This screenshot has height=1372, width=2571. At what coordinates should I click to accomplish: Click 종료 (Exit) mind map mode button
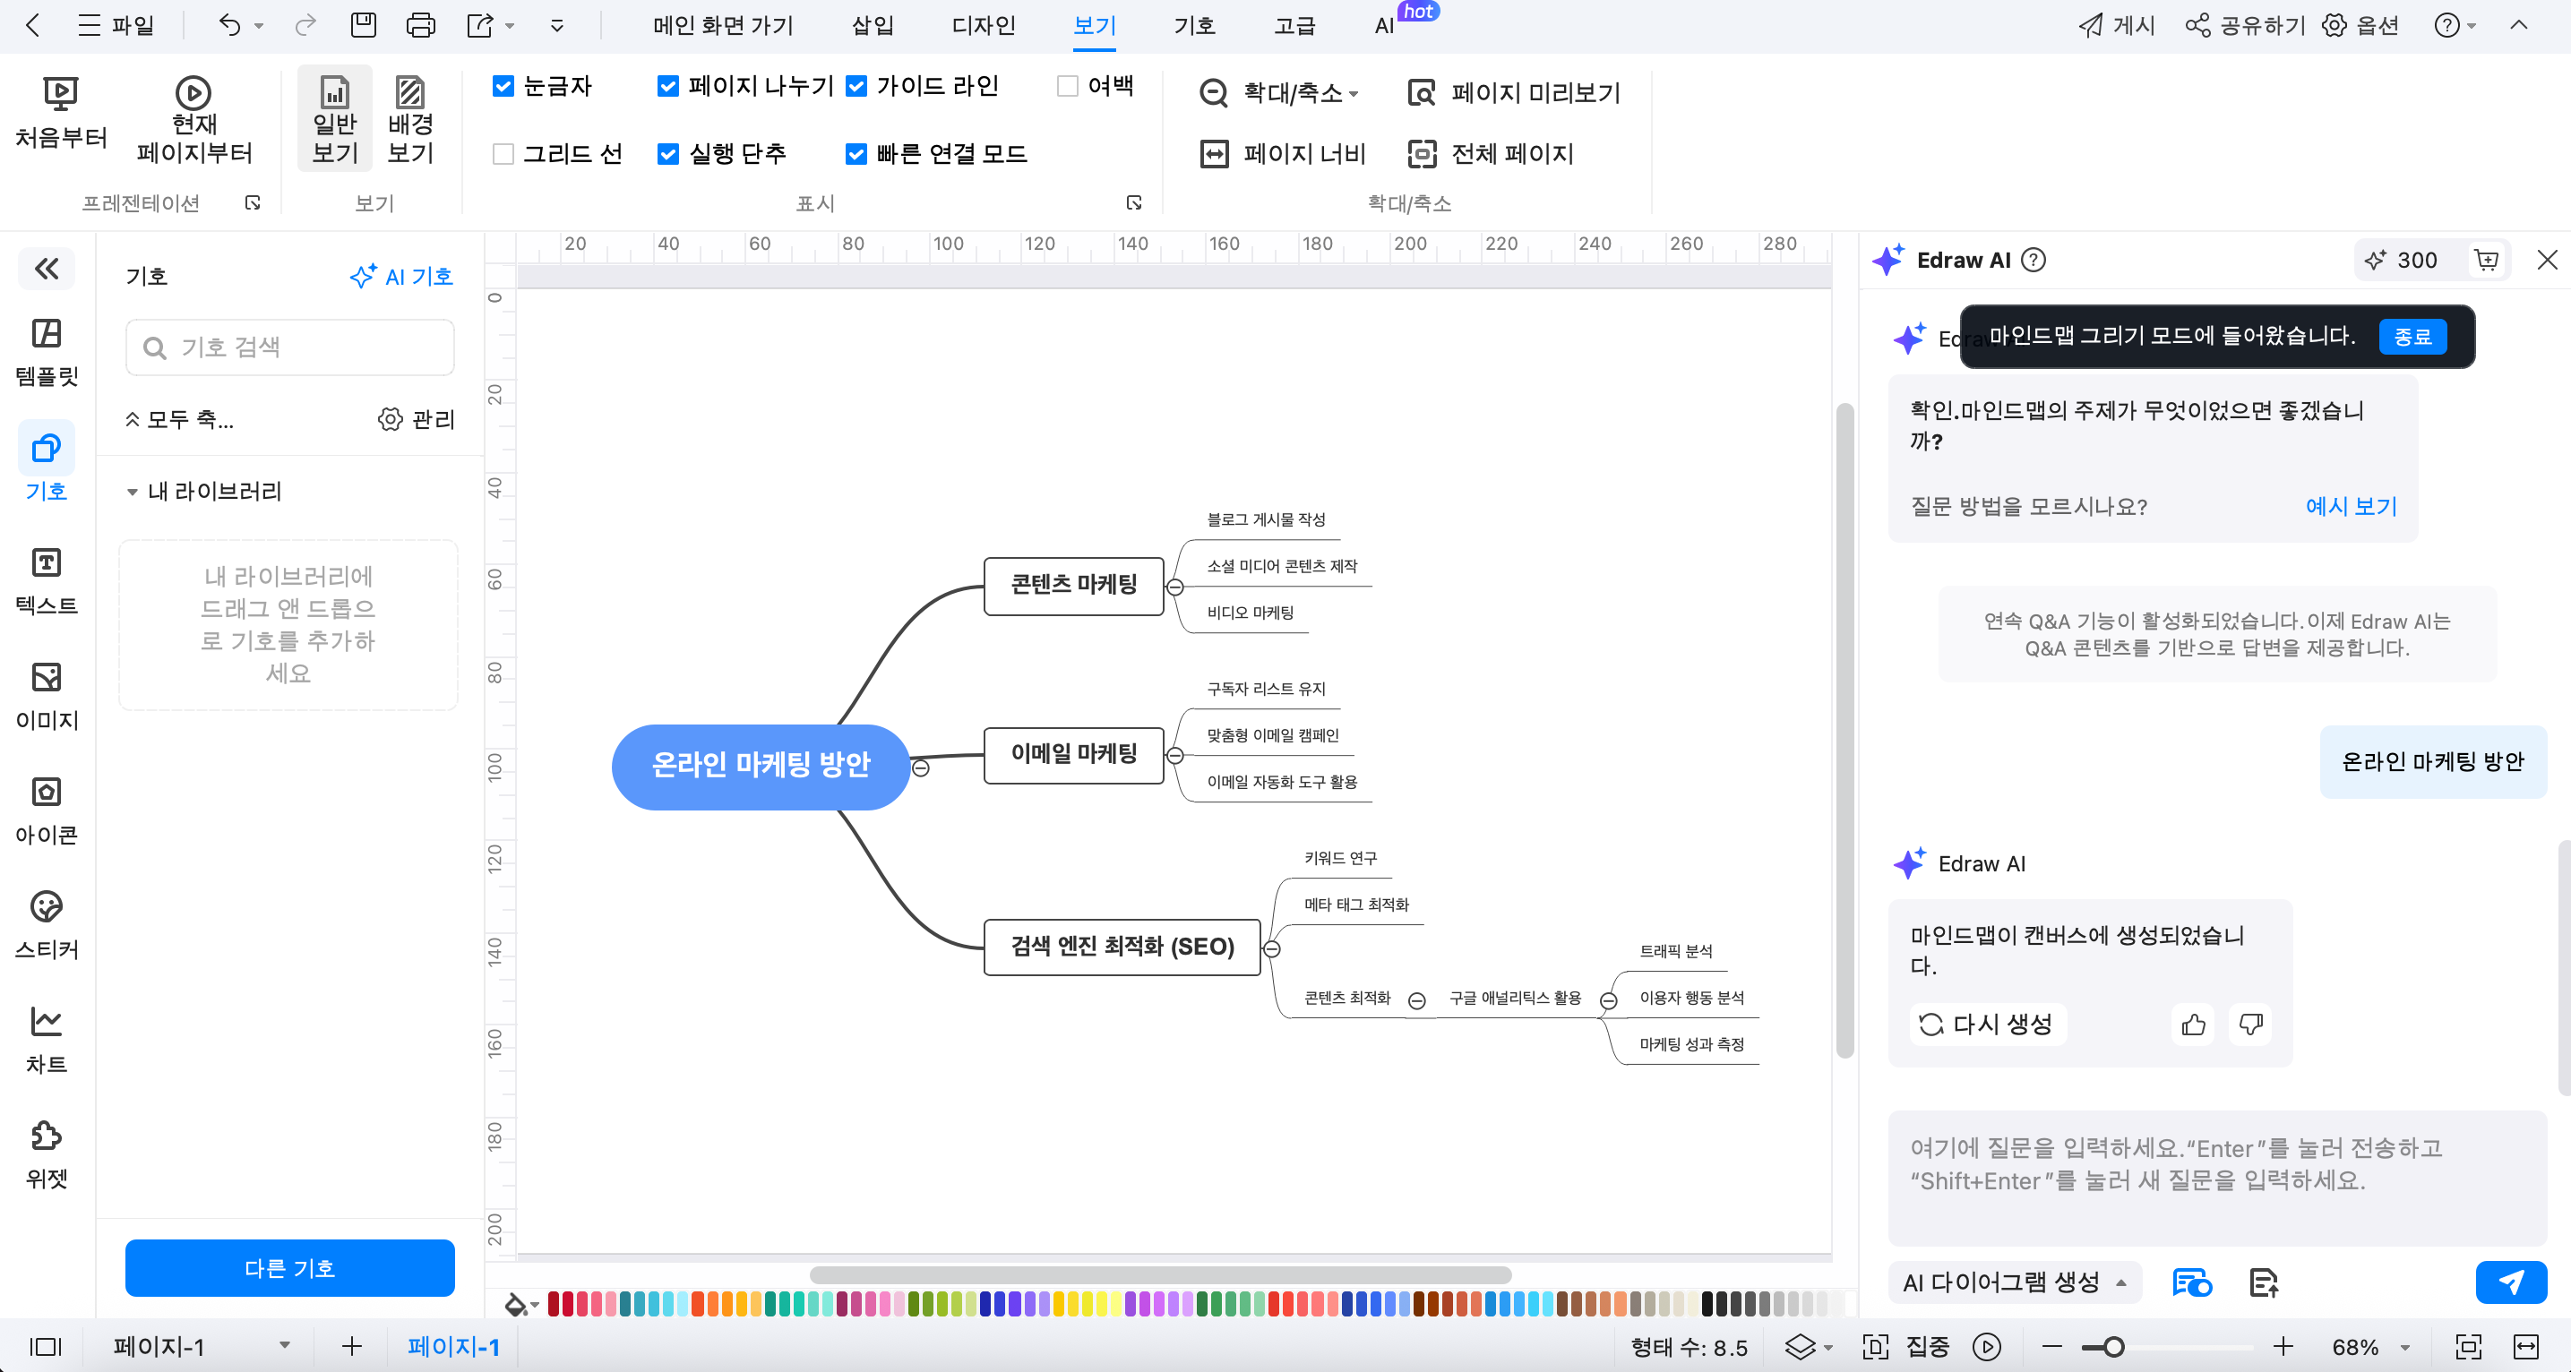click(2412, 336)
